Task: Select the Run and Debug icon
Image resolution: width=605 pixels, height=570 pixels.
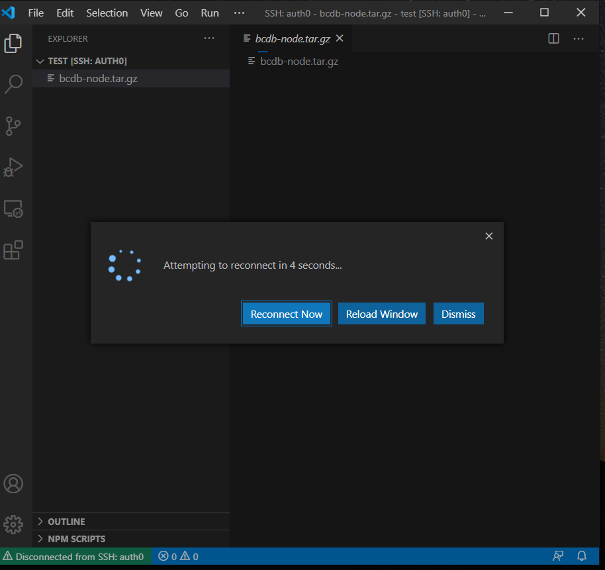Action: coord(13,167)
